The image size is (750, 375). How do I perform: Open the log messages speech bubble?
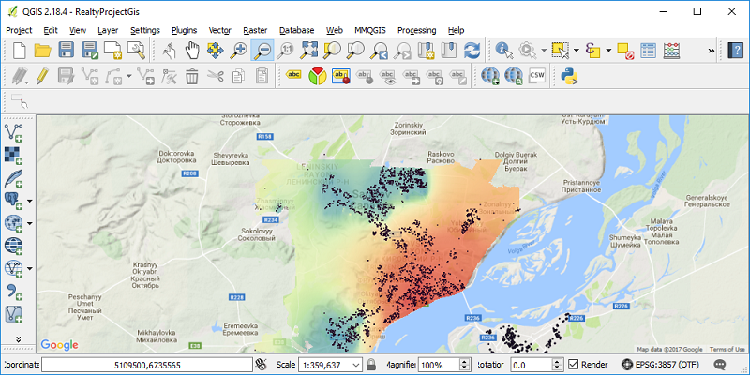point(719,365)
